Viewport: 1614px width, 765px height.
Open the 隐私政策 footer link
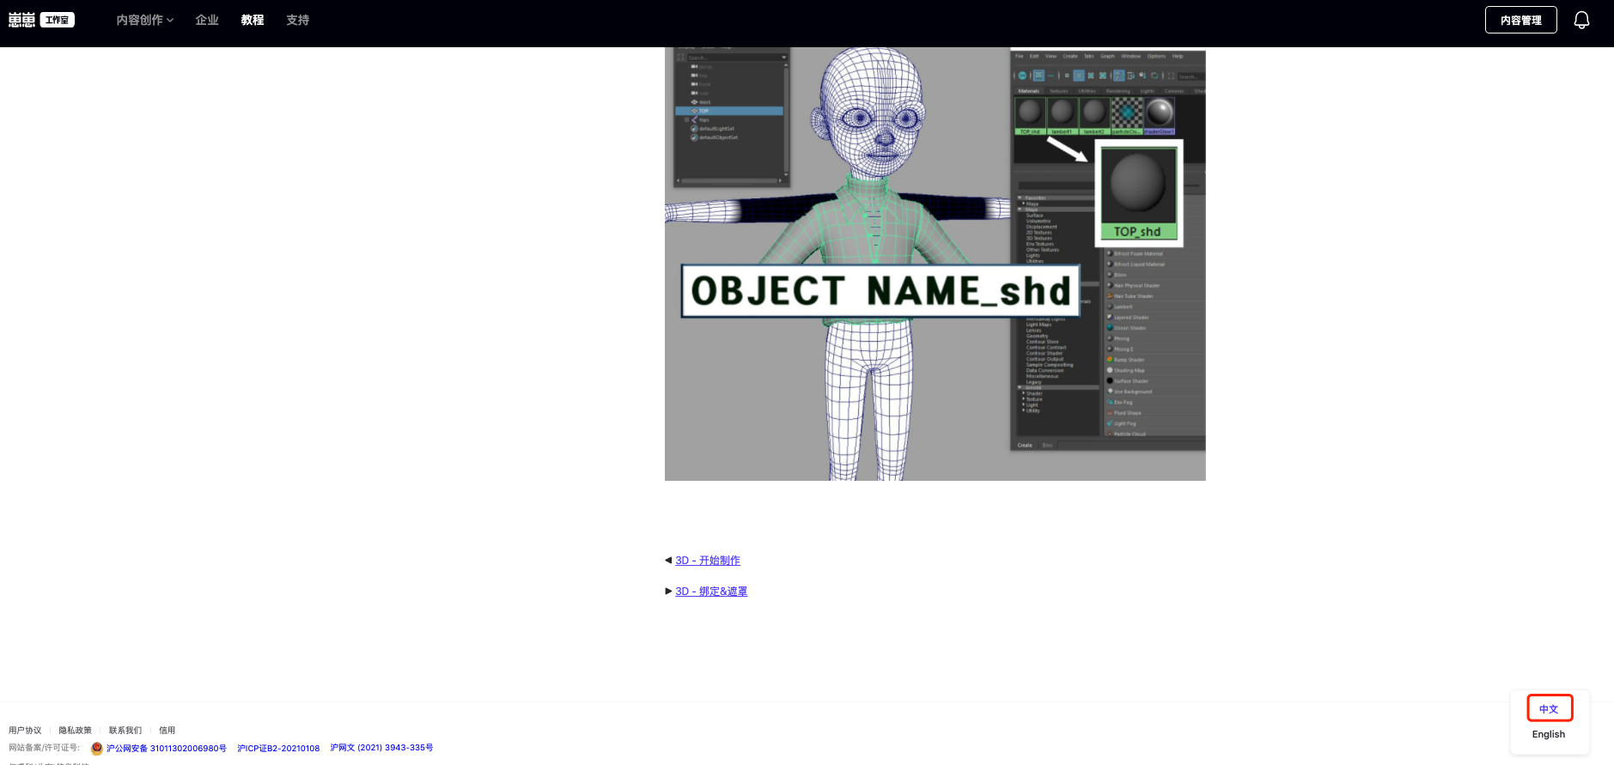click(x=75, y=731)
